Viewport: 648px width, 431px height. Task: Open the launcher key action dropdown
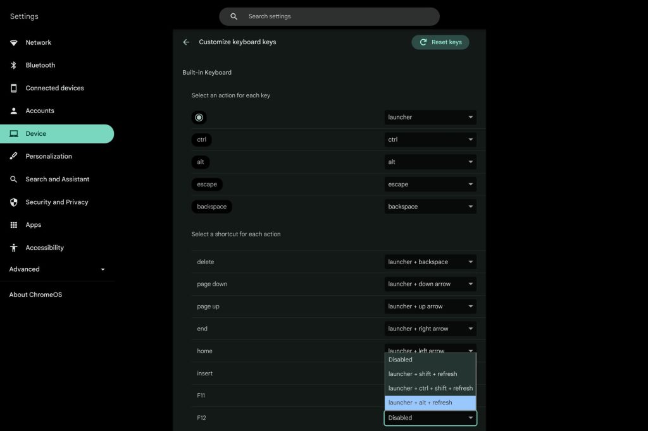pyautogui.click(x=430, y=117)
